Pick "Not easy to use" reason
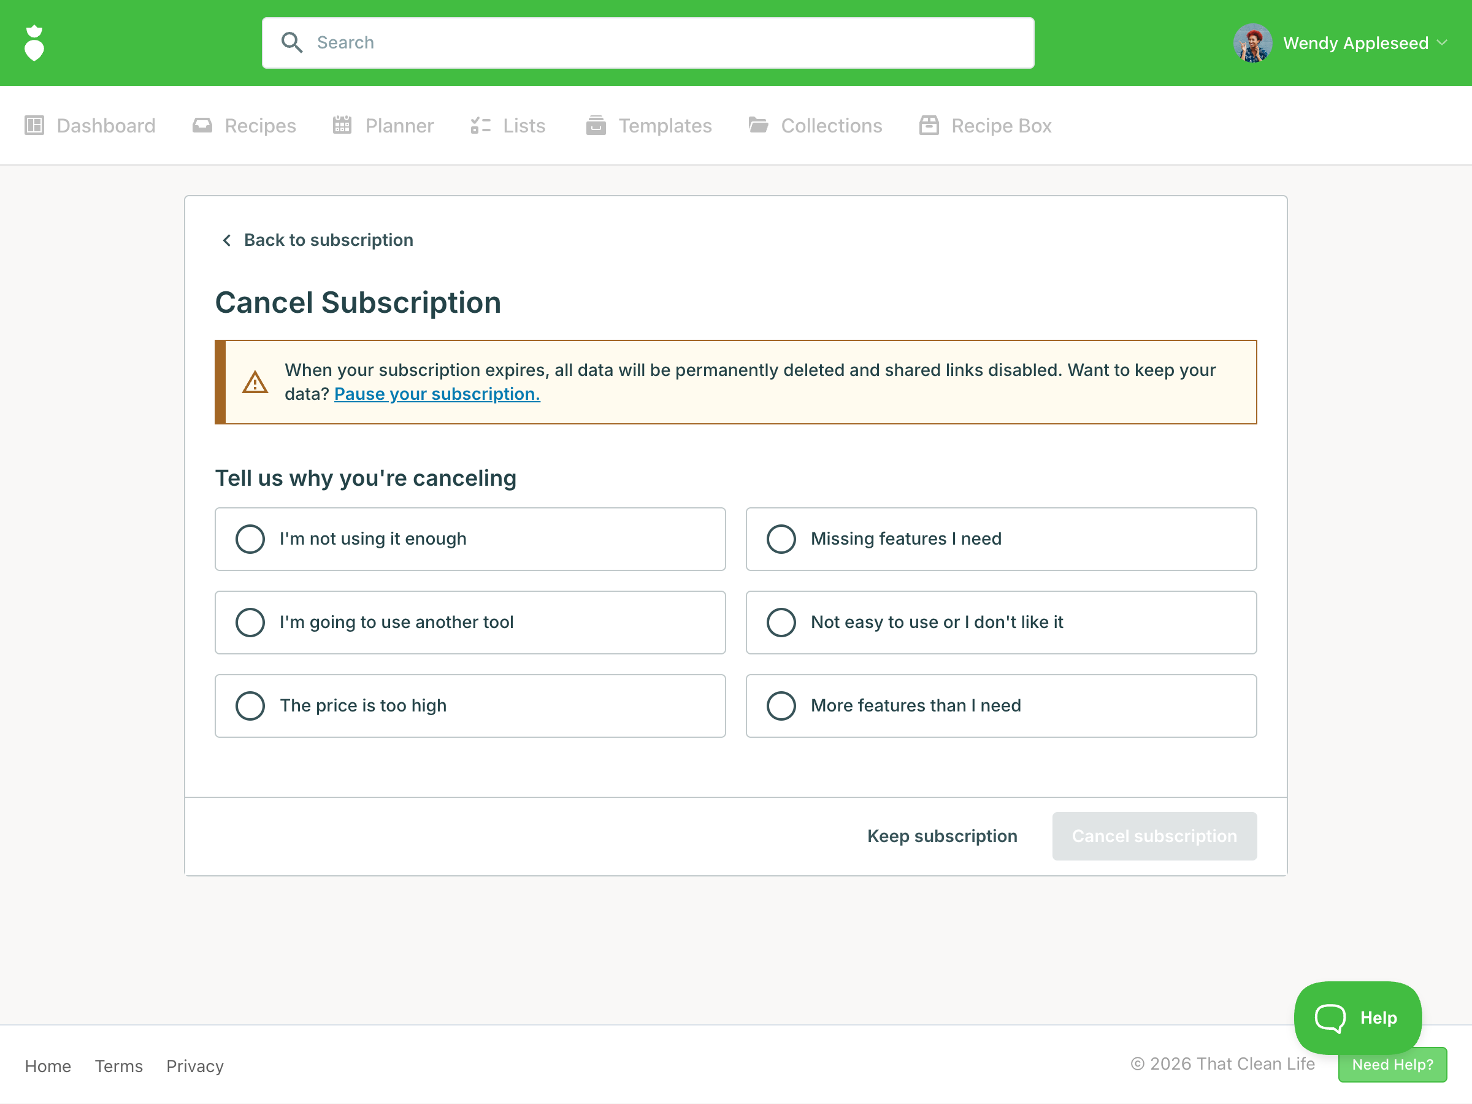The height and width of the screenshot is (1104, 1472). click(781, 622)
